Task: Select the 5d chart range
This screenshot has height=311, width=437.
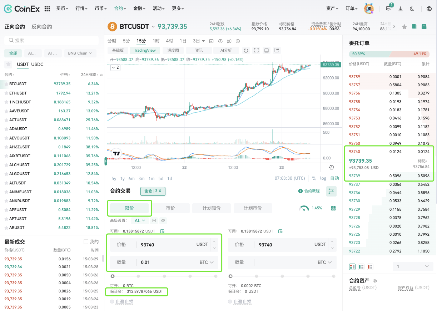Action: (161, 178)
